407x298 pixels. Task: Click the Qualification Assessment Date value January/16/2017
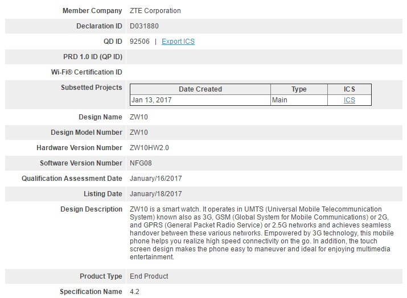[x=156, y=179]
